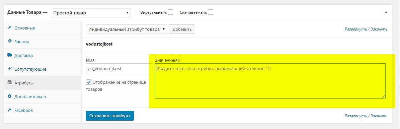
Task: Open the Атрибуты tab
Action: (x=43, y=83)
